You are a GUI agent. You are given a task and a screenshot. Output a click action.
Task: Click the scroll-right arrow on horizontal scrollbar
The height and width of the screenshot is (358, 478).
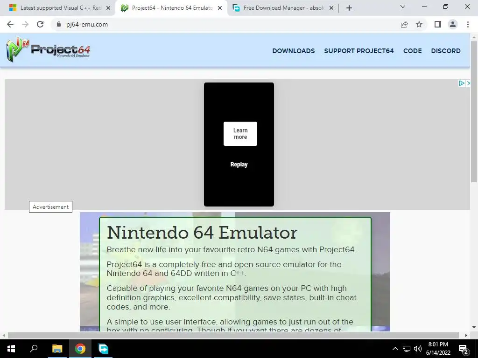[x=466, y=335]
